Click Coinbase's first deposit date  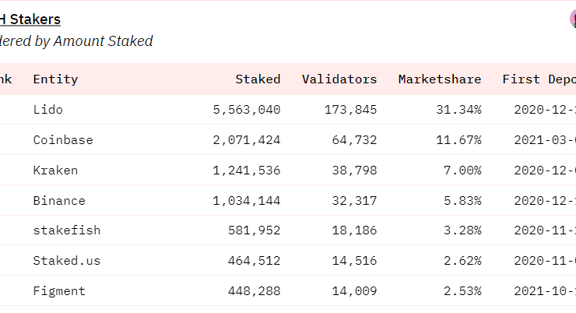point(545,140)
